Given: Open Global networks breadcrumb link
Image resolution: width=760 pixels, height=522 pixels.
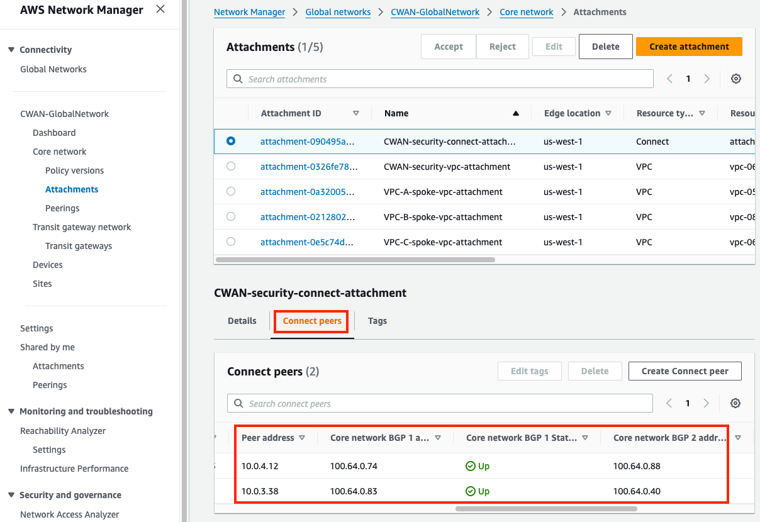Looking at the screenshot, I should point(338,12).
